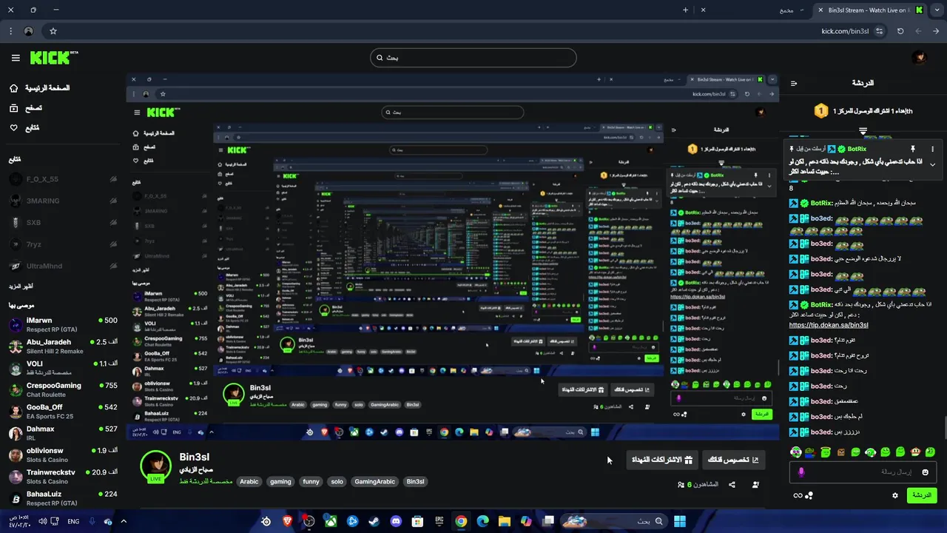
Task: Open browser three-dot menu
Action: [10, 31]
